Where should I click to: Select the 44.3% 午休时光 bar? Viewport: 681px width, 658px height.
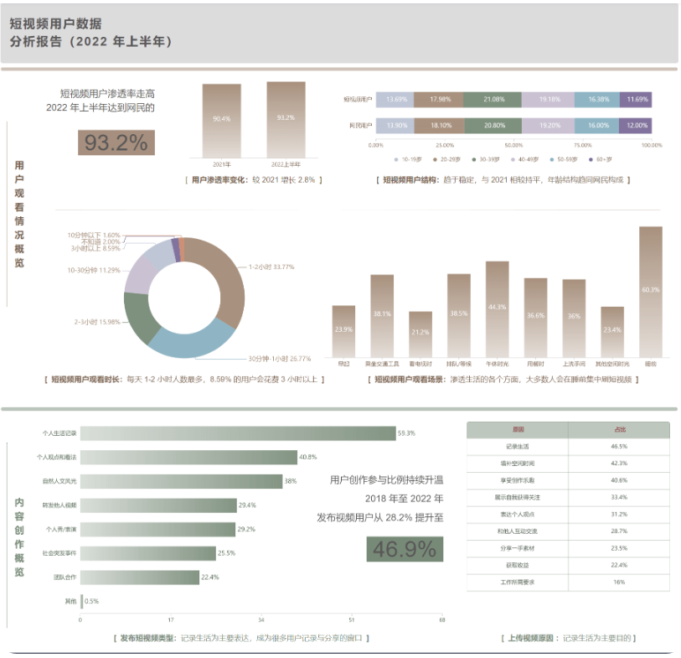point(498,309)
